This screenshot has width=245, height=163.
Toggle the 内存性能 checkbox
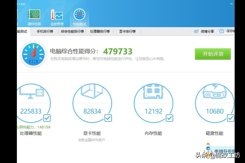point(169,118)
